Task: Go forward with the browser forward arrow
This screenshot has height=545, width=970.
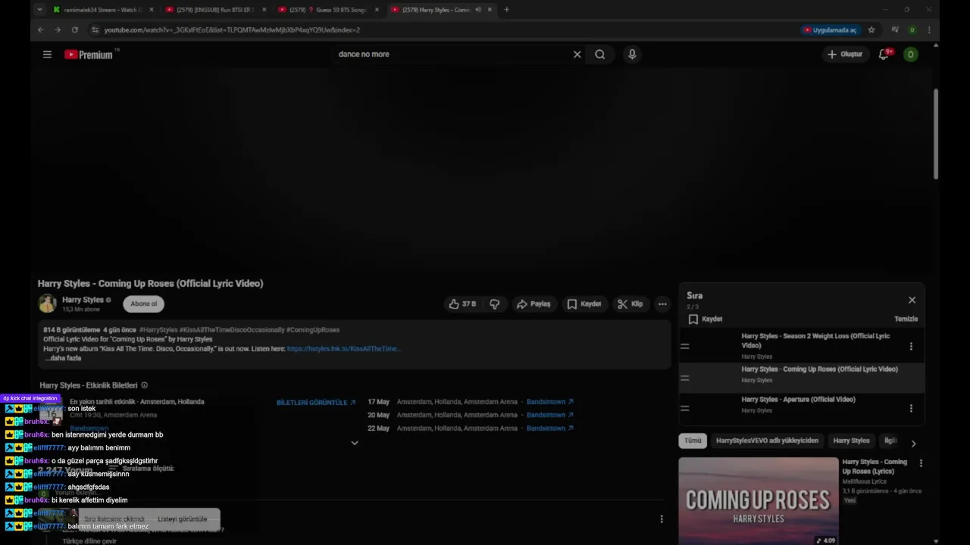Action: point(58,30)
